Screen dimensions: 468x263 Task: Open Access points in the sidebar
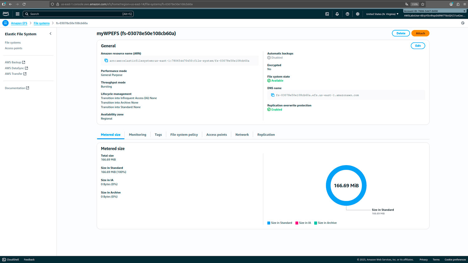pyautogui.click(x=13, y=48)
